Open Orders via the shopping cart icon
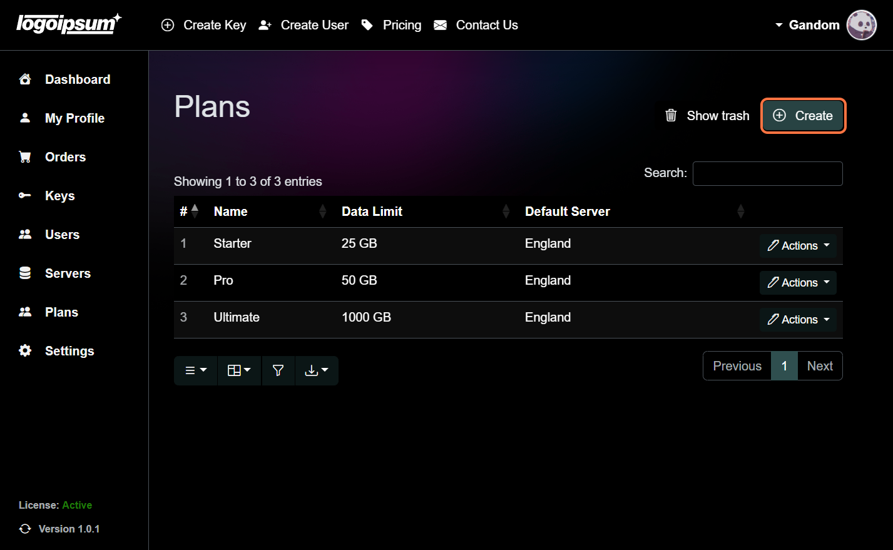 tap(24, 156)
